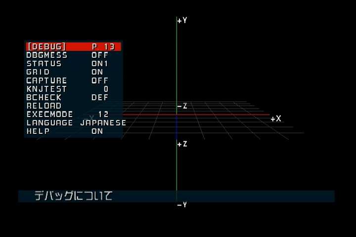
Task: Click the KNJTEST value 0
Action: (106, 89)
